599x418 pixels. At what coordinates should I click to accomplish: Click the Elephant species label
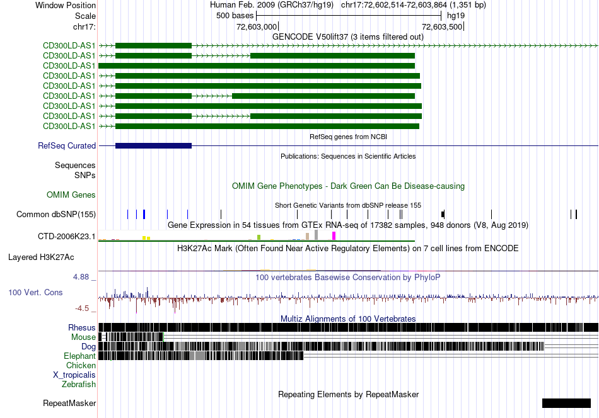coord(79,356)
